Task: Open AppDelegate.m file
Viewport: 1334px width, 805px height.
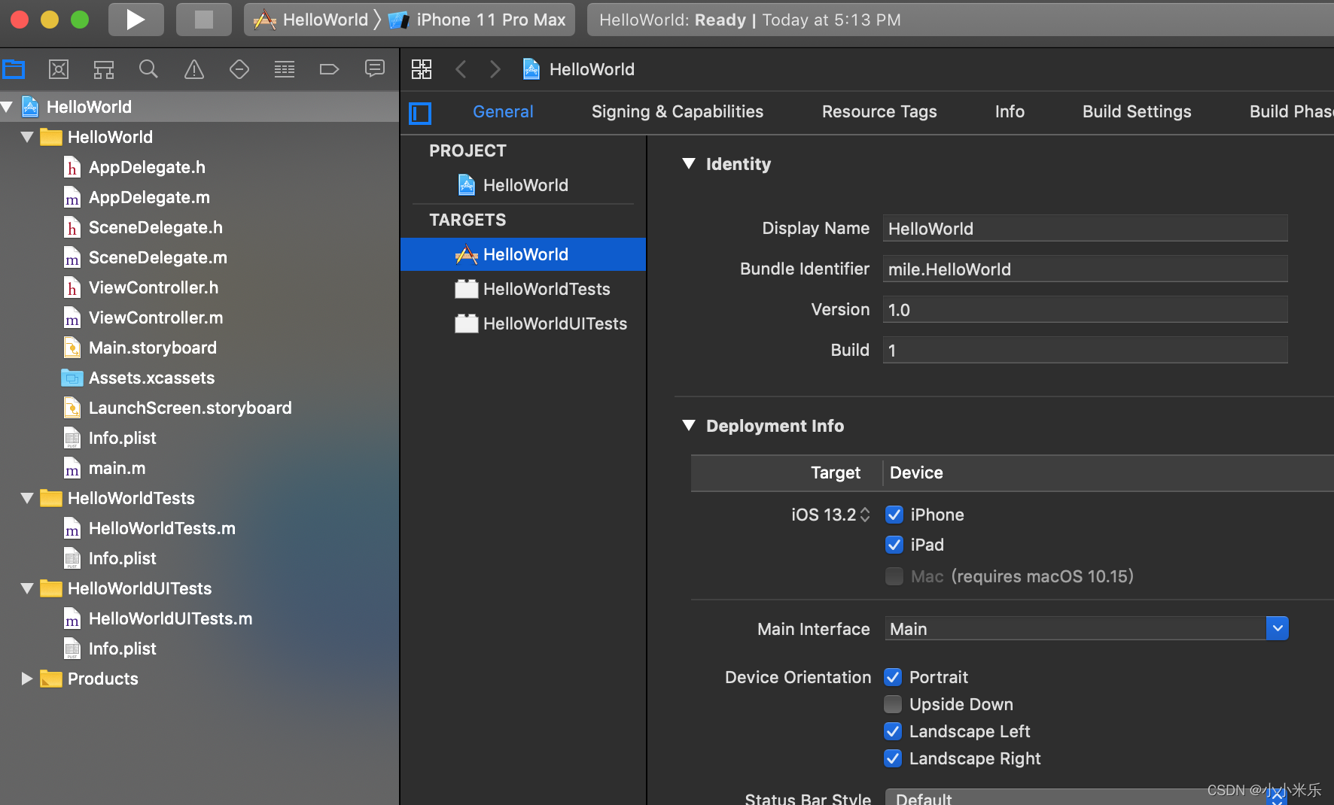Action: tap(149, 197)
